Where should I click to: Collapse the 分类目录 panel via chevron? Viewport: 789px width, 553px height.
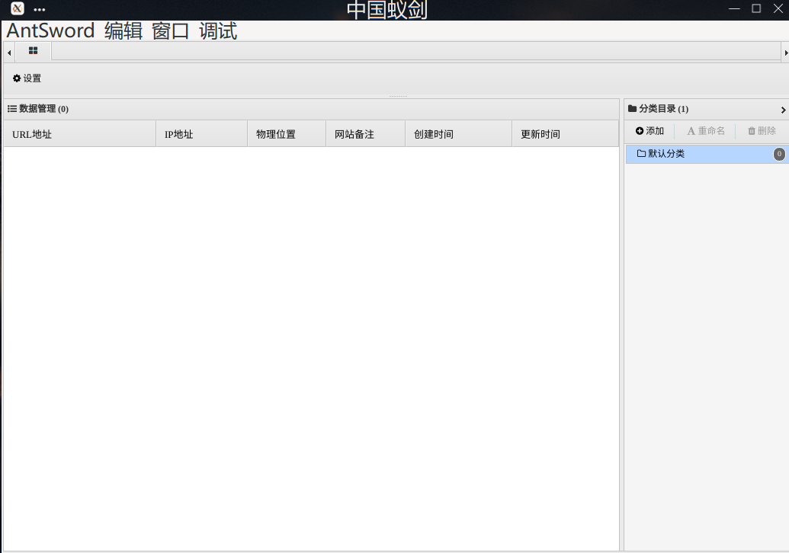784,109
